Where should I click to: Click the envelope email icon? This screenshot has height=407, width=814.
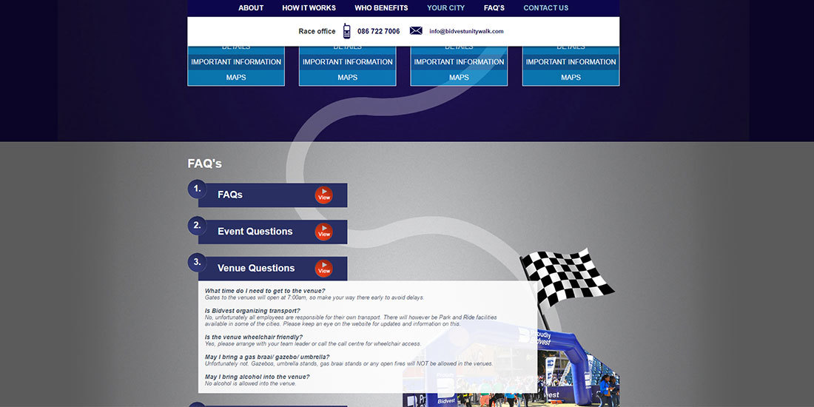point(416,31)
